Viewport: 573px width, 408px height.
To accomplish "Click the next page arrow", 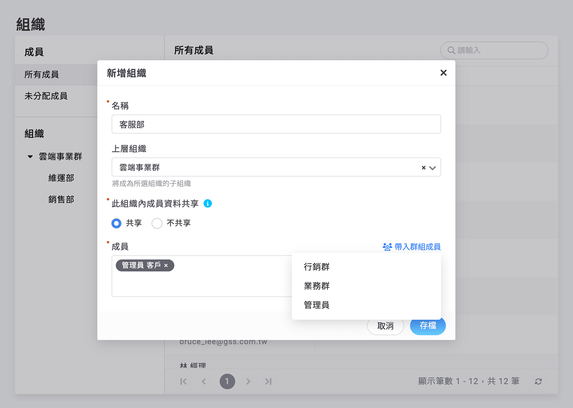I will click(248, 381).
